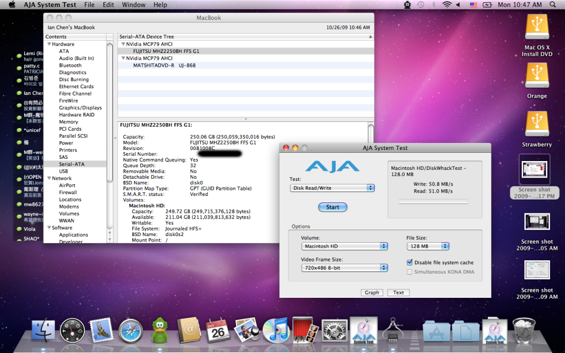This screenshot has width=565, height=353.
Task: Open the Volume dropdown
Action: pyautogui.click(x=344, y=246)
